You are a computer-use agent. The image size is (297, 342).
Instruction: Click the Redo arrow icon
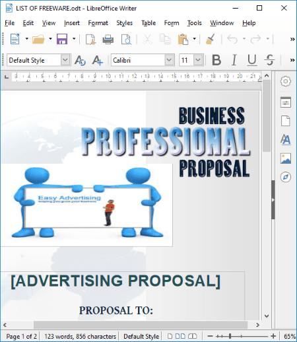(x=255, y=39)
